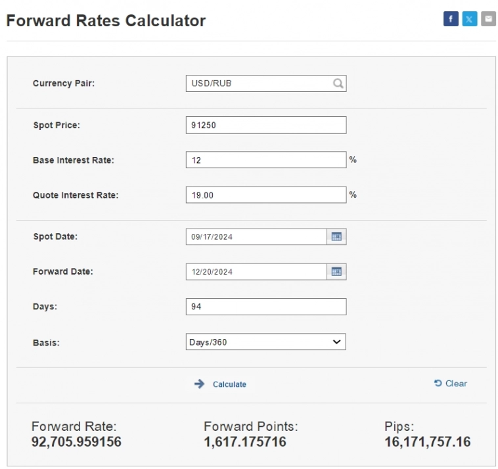This screenshot has height=469, width=498.
Task: Click the Forward Rate result value
Action: [x=76, y=441]
